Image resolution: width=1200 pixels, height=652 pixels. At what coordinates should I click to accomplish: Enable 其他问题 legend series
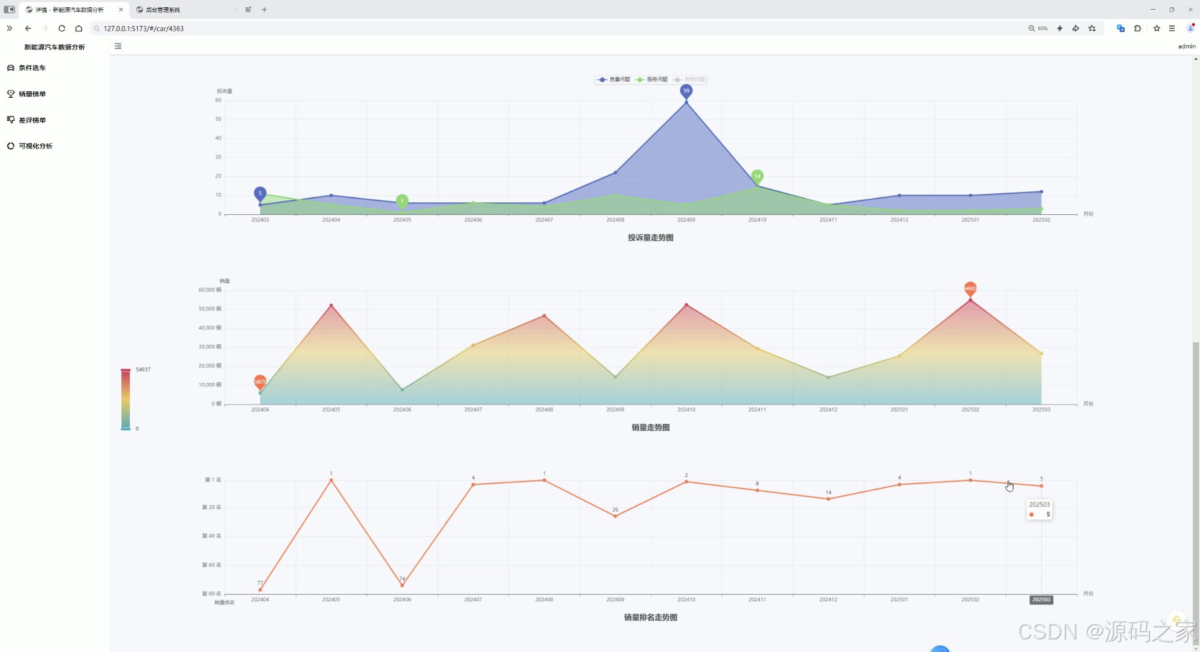click(x=689, y=80)
